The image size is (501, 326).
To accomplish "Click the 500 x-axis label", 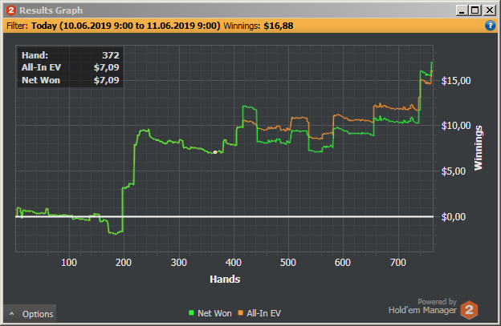I will (288, 263).
